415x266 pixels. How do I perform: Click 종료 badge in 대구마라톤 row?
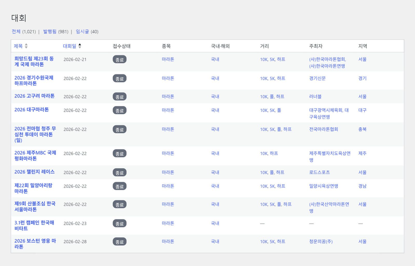(120, 110)
